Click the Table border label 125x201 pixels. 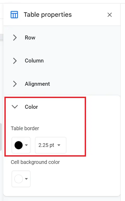tap(25, 128)
